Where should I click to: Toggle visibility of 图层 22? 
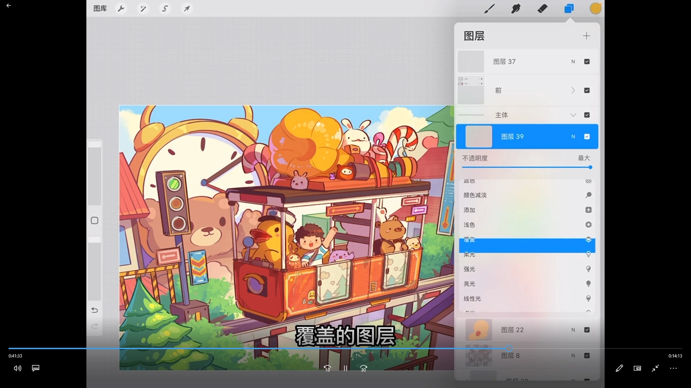click(x=587, y=330)
